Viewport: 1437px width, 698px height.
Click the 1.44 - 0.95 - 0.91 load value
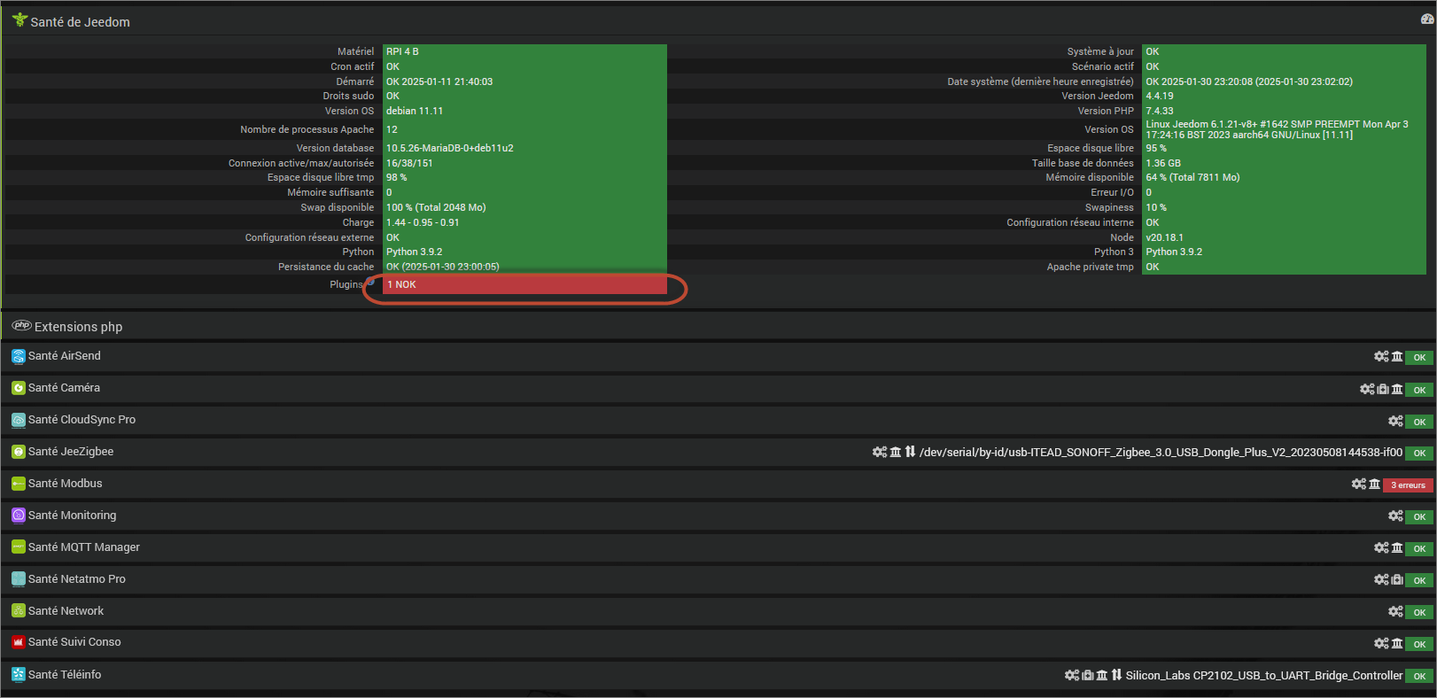coord(423,222)
